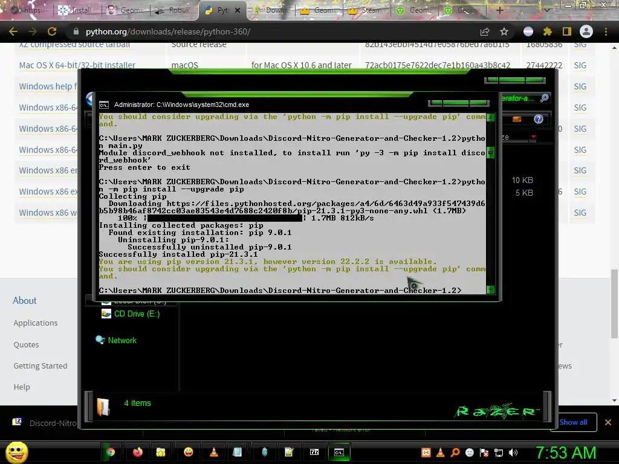The width and height of the screenshot is (619, 464).
Task: Switch to the Robux tab
Action: (x=173, y=10)
